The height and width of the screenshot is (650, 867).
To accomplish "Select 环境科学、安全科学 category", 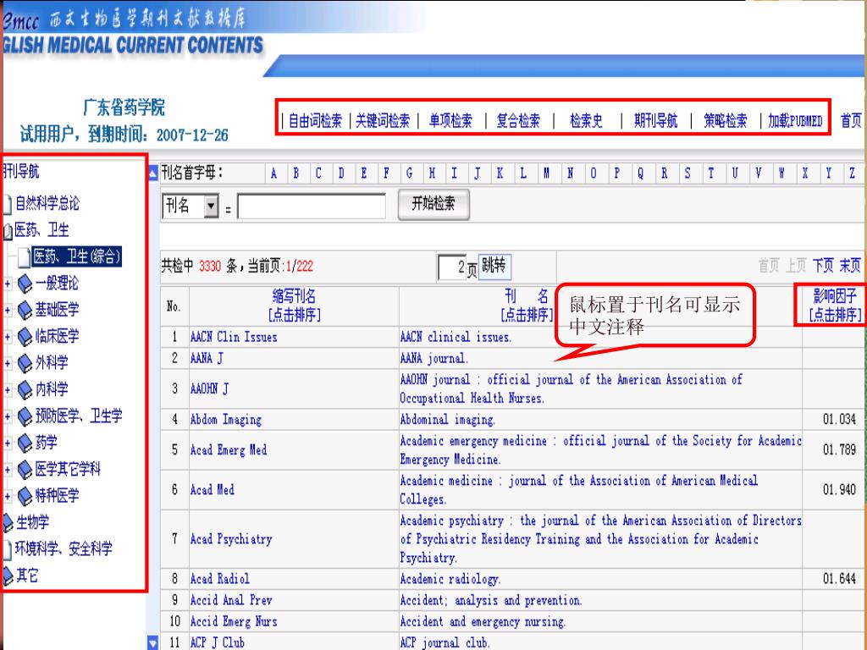I will coord(63,548).
